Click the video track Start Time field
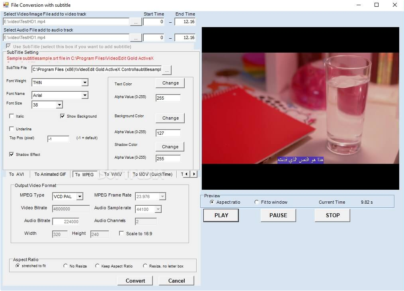This screenshot has width=404, height=291. coord(154,22)
